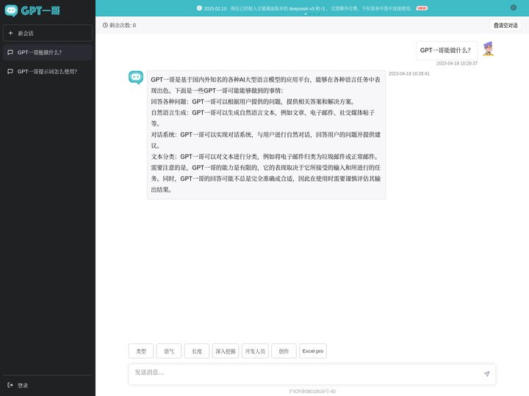The image size is (529, 396).
Task: Click the deepseek announcement banner text
Action: click(308, 8)
